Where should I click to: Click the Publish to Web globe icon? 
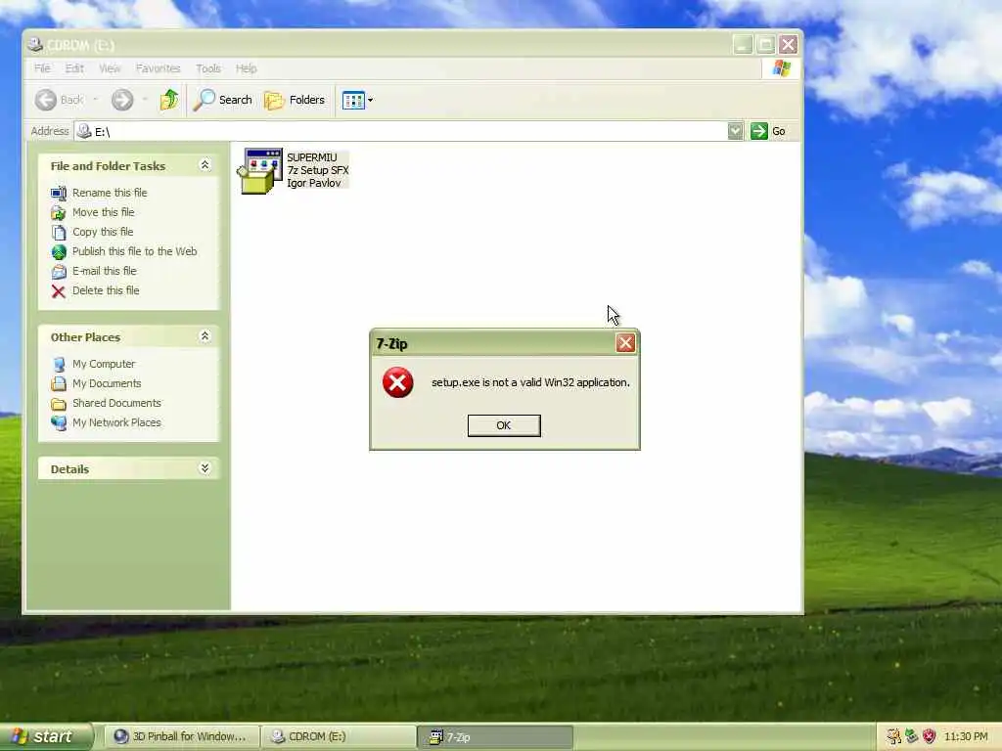point(58,252)
